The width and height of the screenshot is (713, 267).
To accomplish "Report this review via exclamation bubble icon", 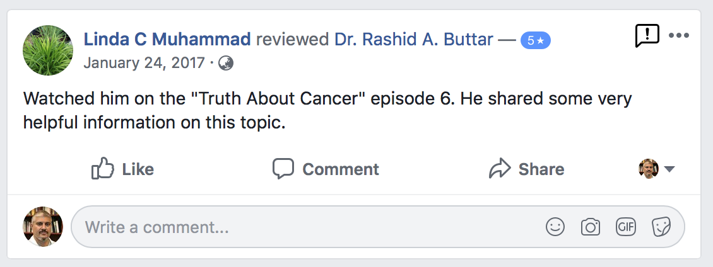I will 647,35.
